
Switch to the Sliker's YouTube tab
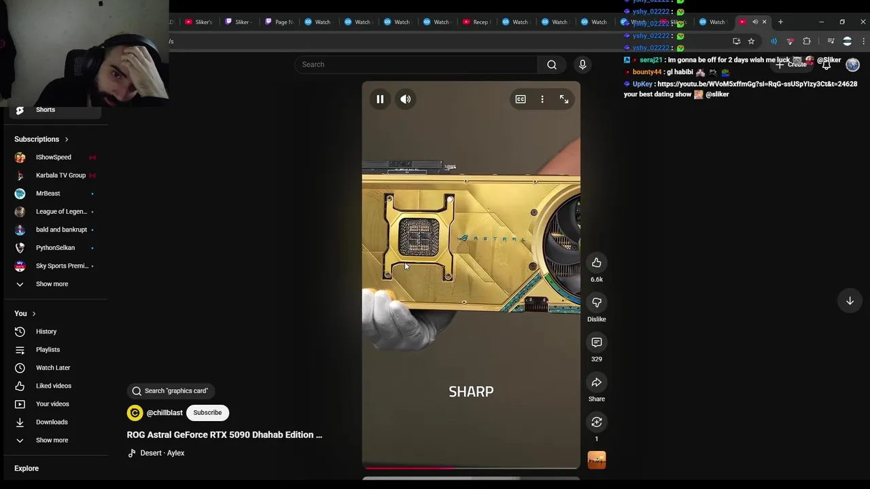[x=198, y=22]
